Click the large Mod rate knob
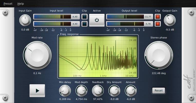196x103 pixels. click(37, 55)
